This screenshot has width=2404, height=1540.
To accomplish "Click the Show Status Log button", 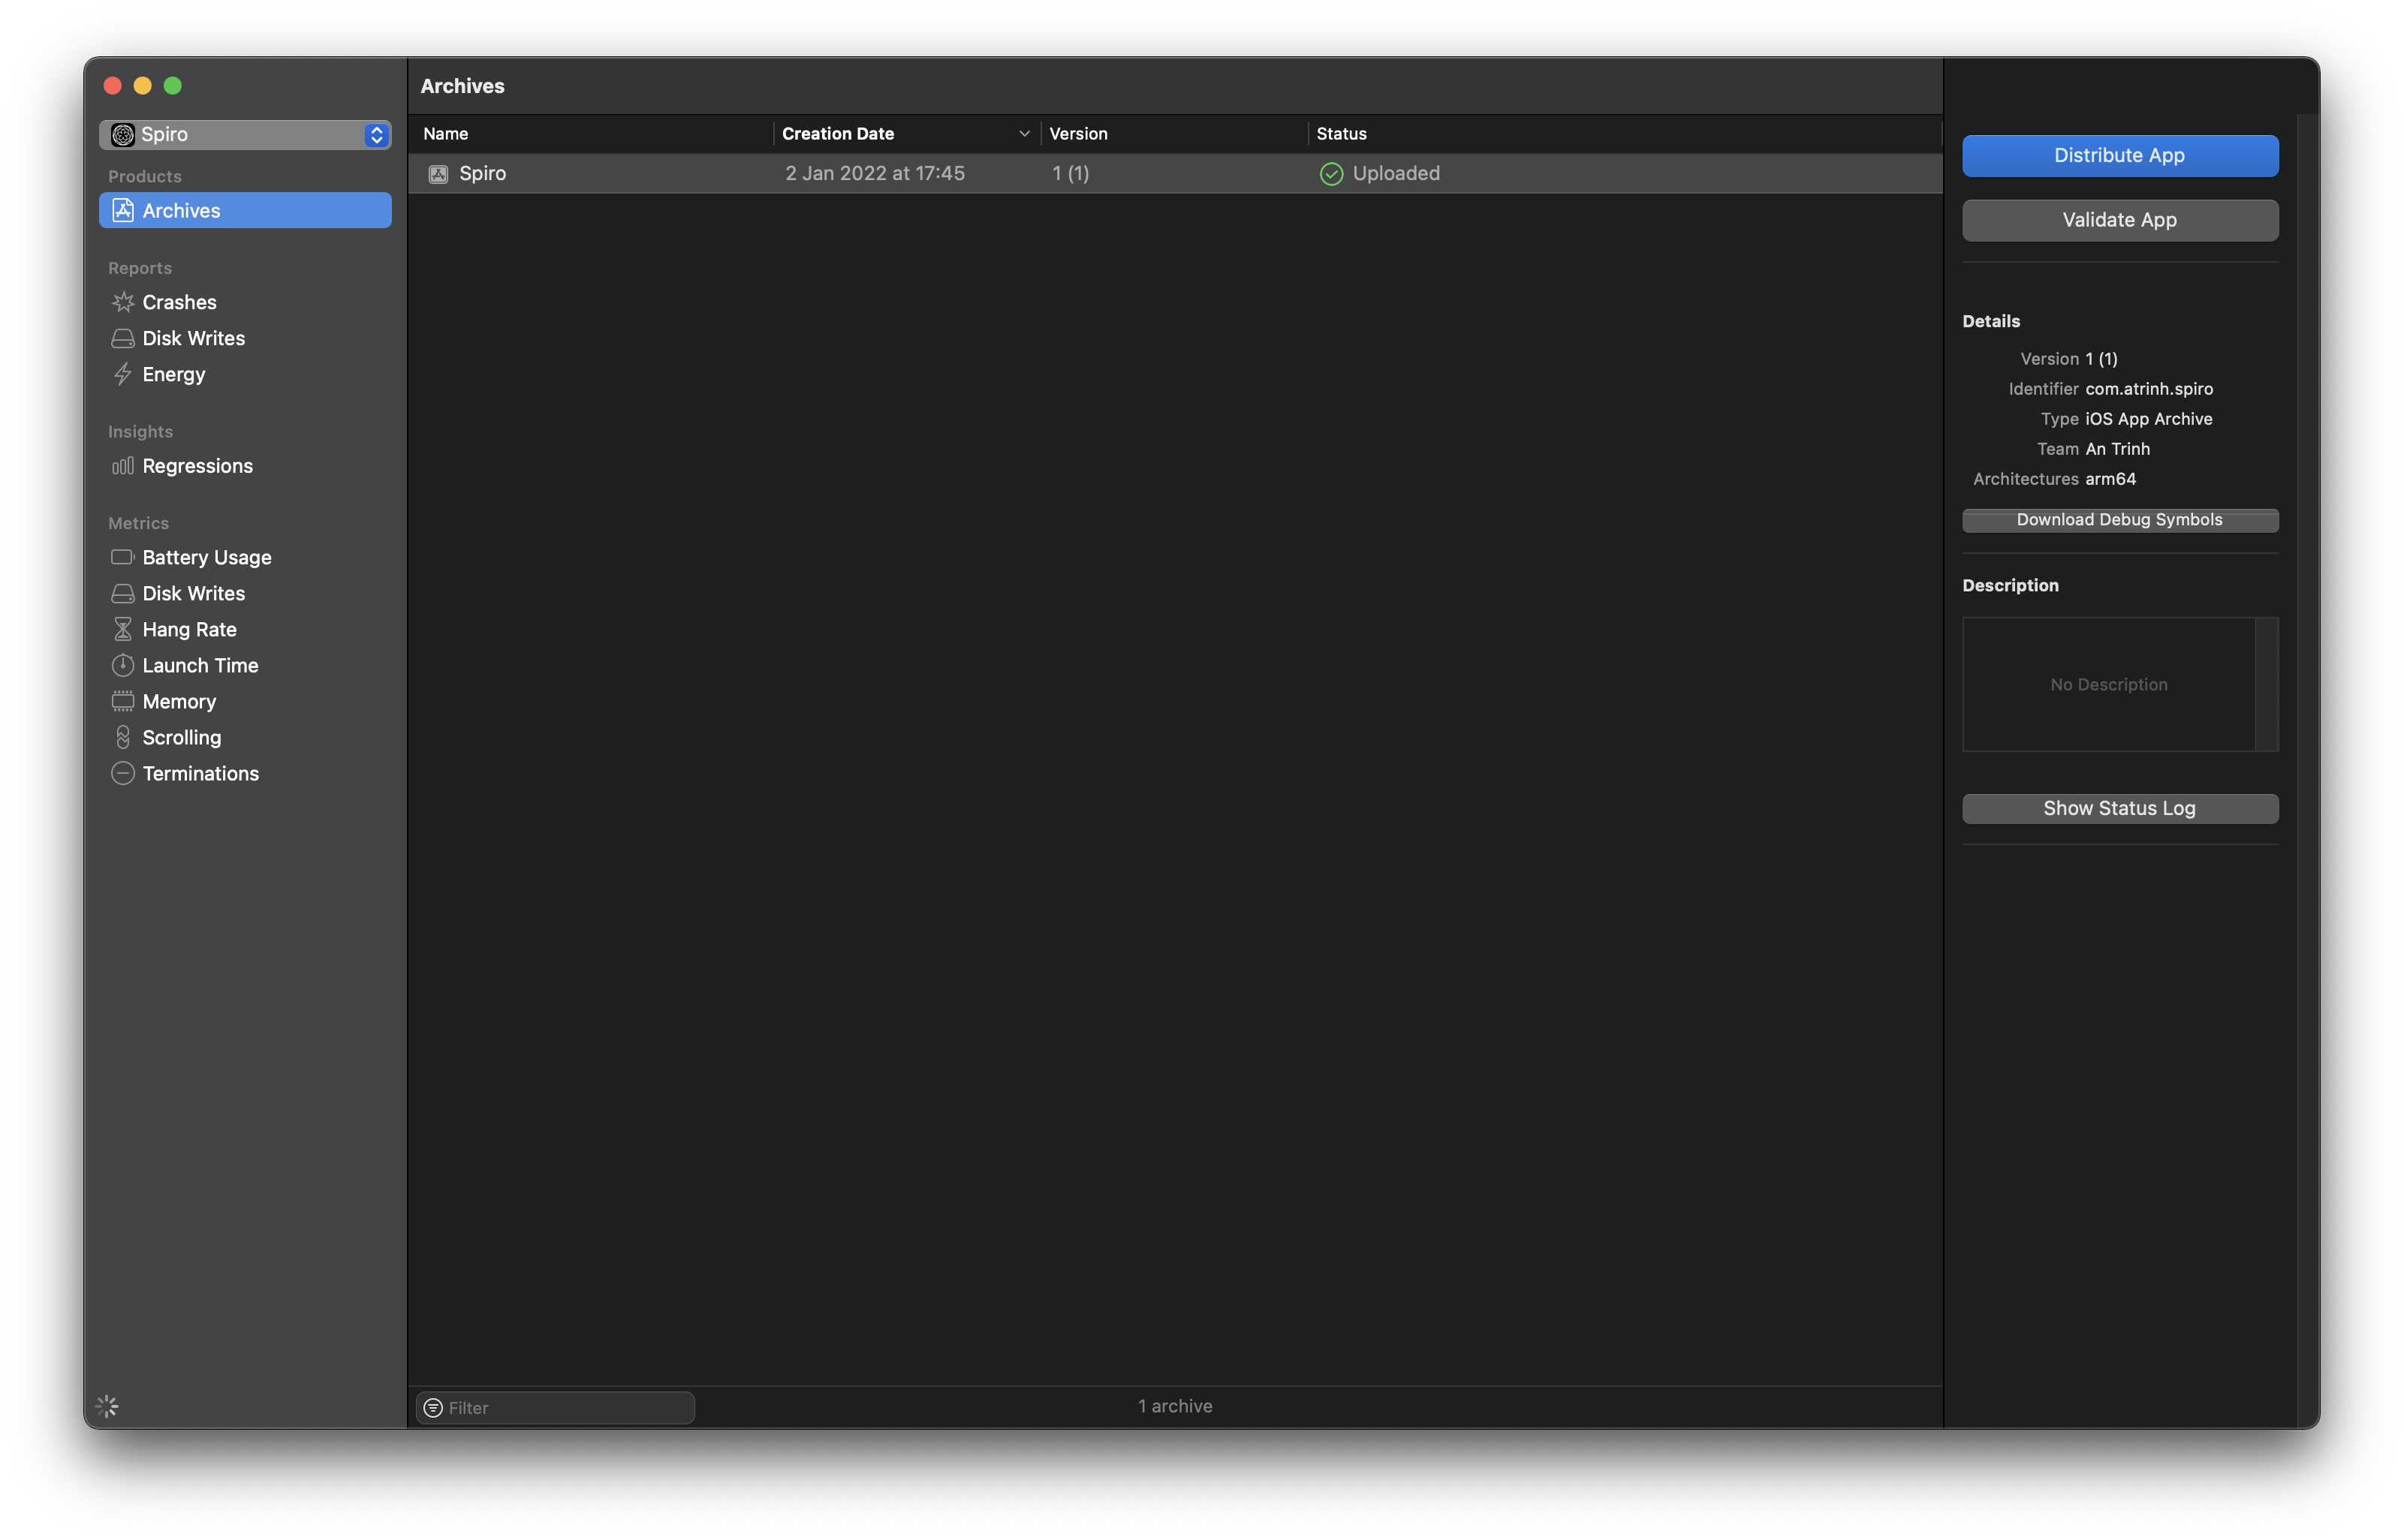I will (2119, 806).
